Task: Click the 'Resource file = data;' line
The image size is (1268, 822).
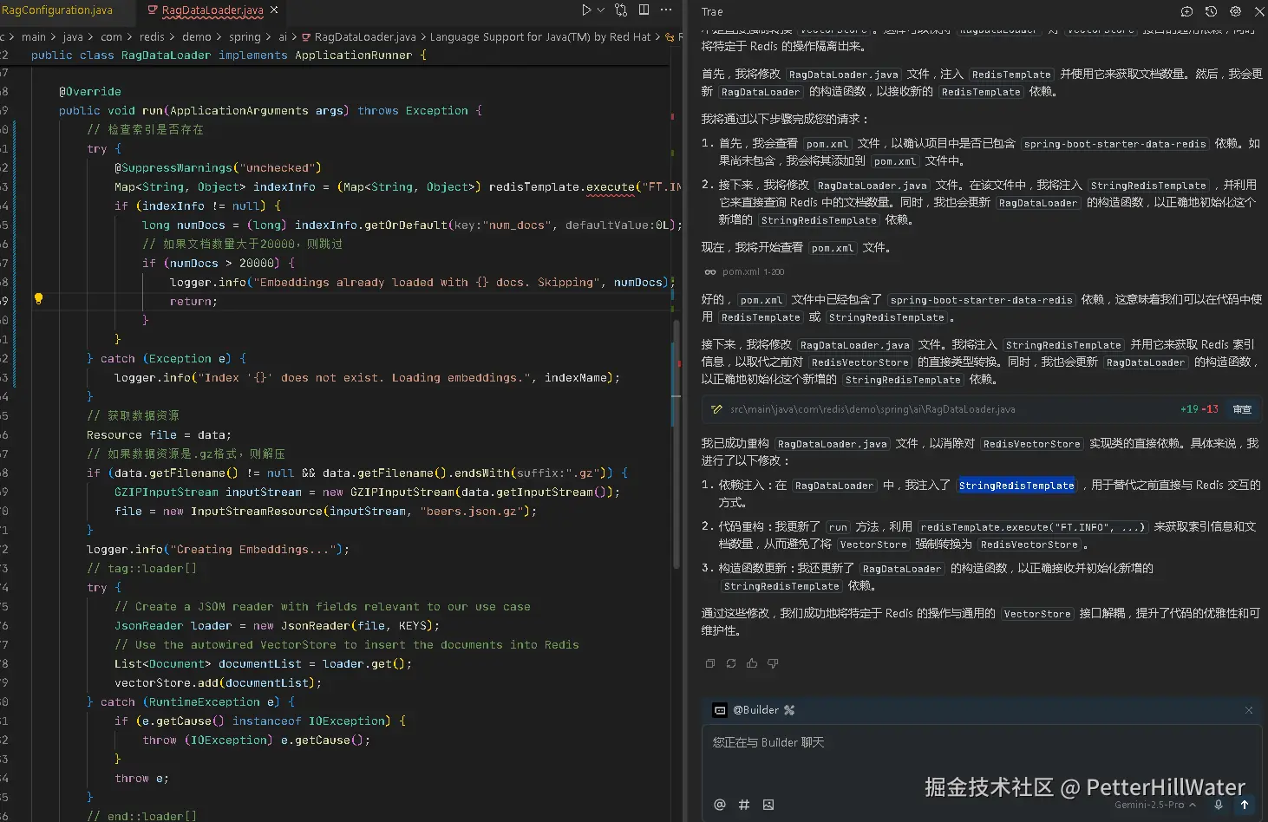Action: tap(159, 435)
